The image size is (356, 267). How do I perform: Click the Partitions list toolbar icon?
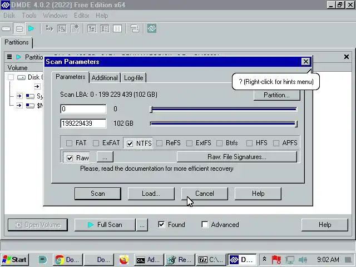click(x=19, y=29)
